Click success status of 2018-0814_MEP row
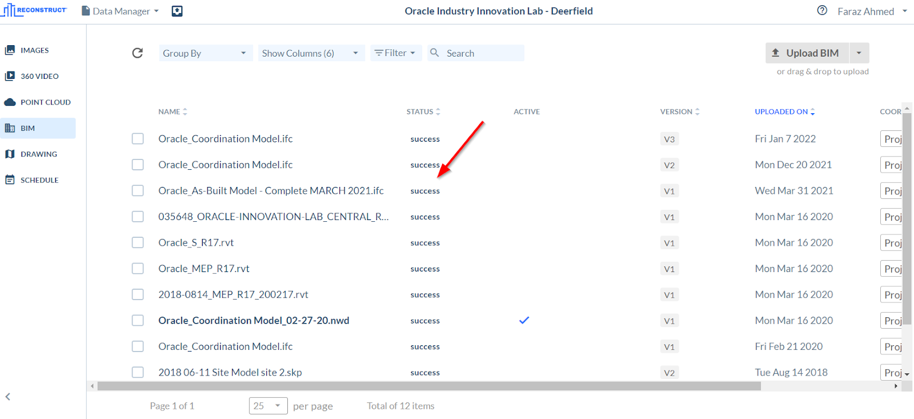914x419 pixels. (425, 295)
